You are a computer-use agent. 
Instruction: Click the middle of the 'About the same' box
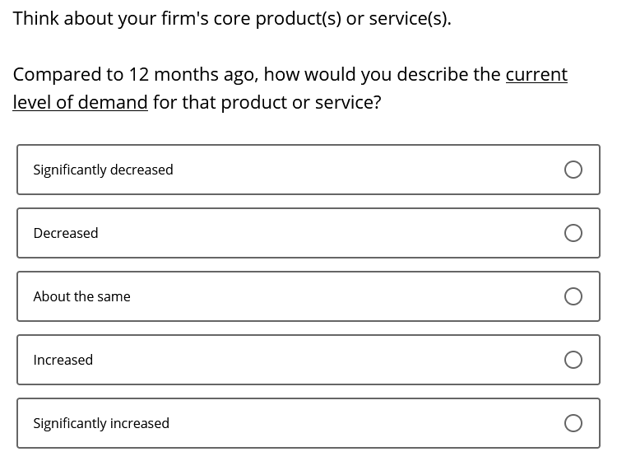(308, 296)
